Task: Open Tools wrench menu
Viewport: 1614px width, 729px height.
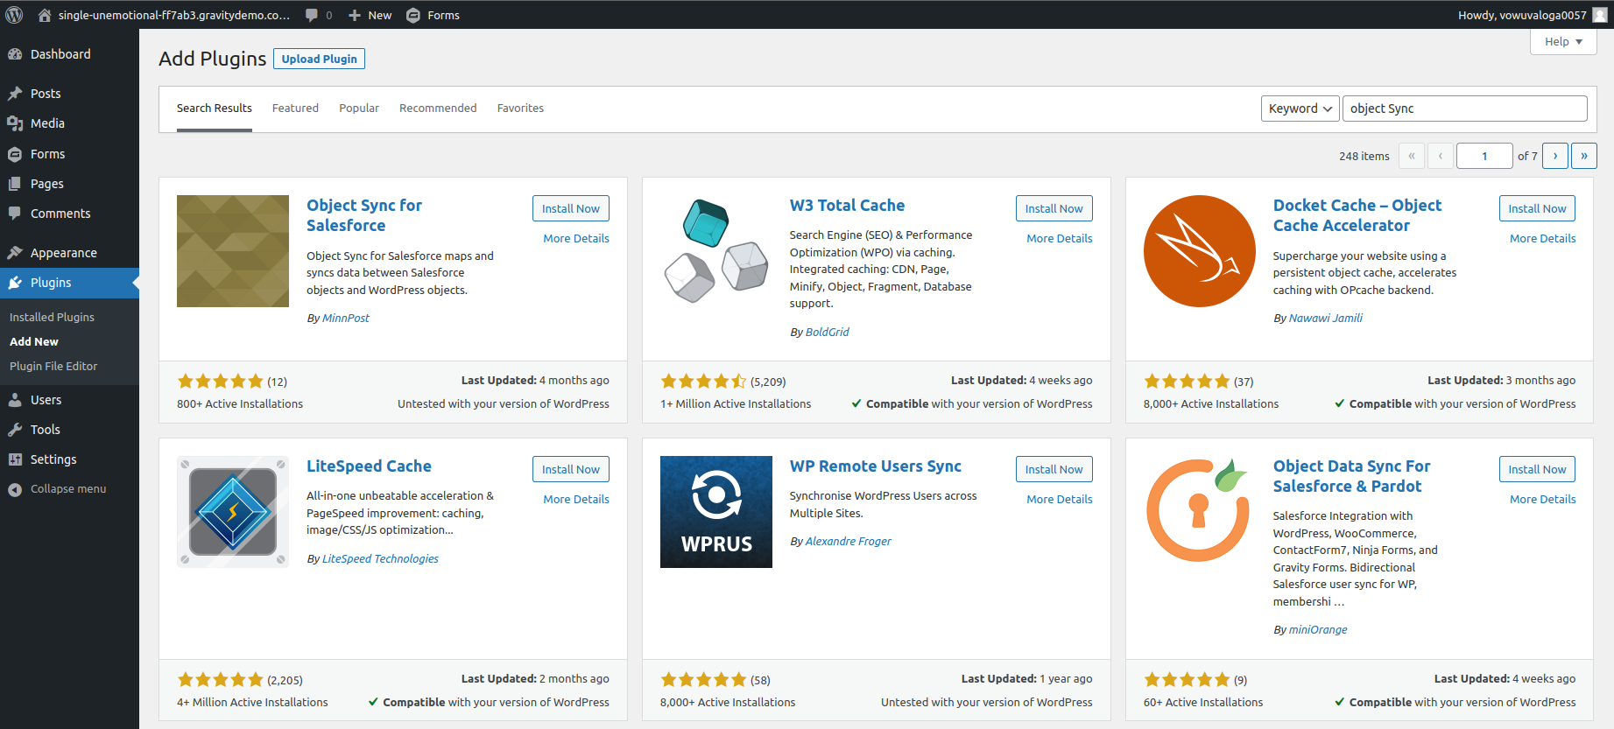Action: click(15, 430)
